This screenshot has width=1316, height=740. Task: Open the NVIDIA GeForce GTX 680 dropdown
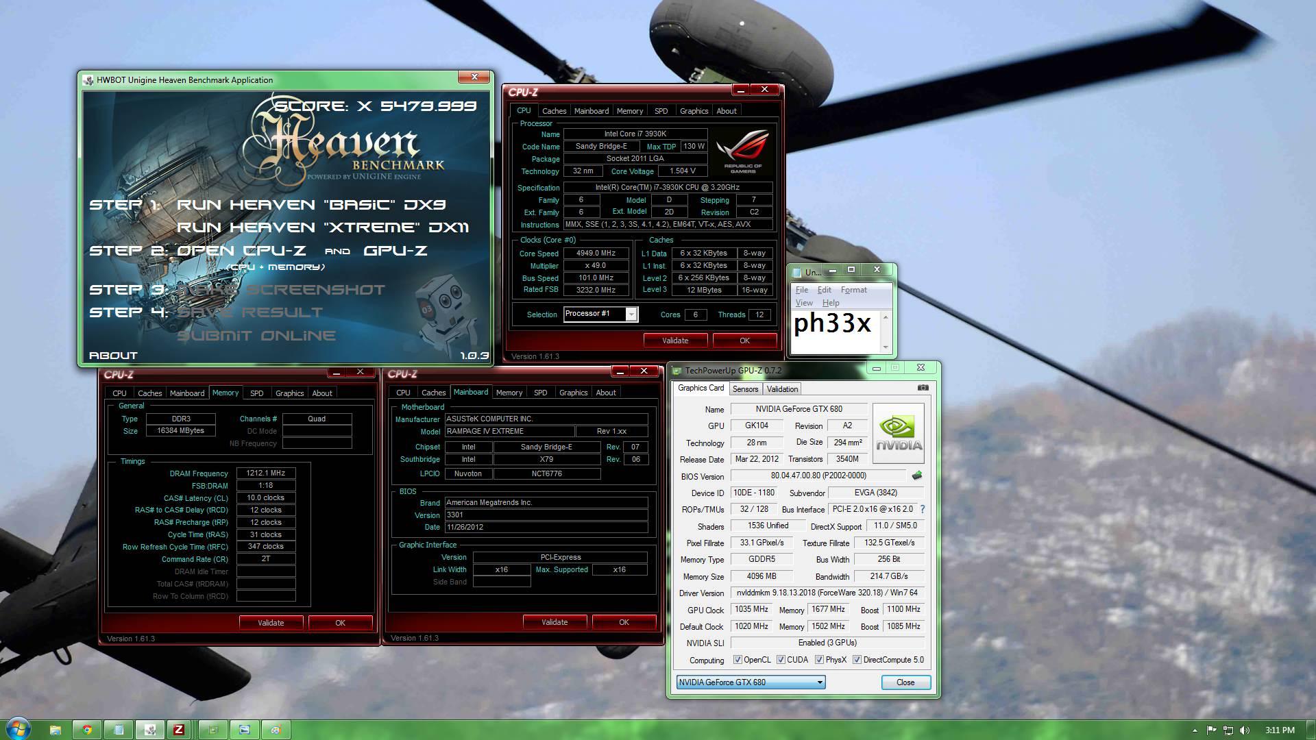click(751, 682)
